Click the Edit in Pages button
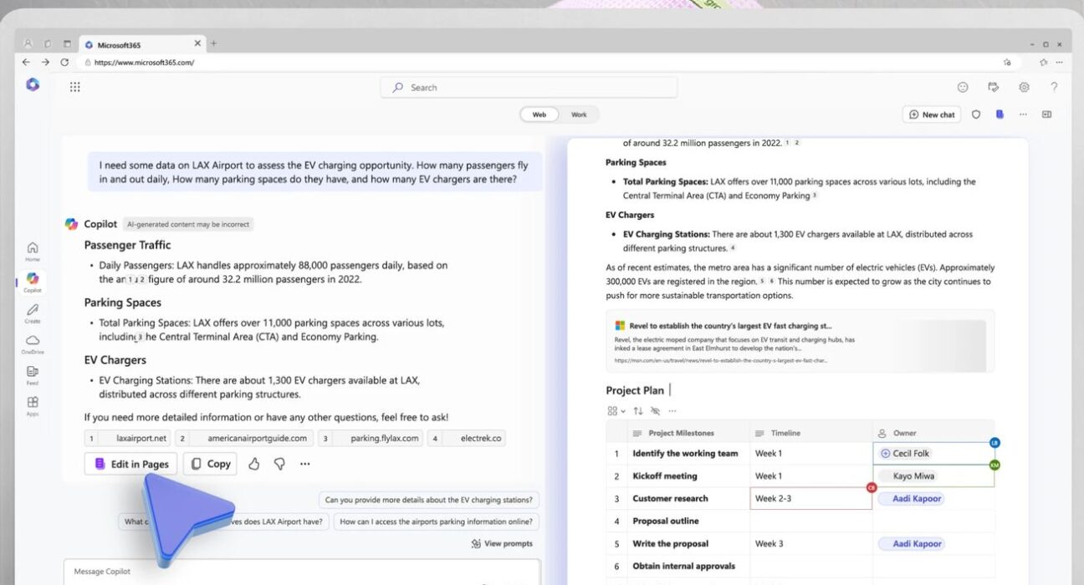1084x585 pixels. [130, 464]
